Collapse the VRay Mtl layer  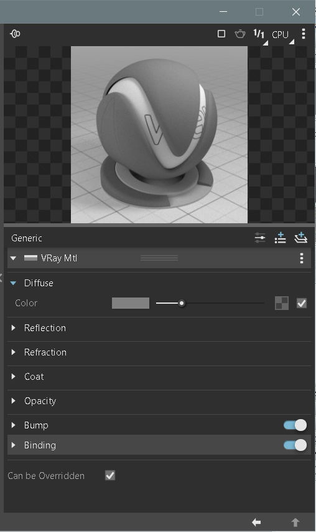click(x=14, y=258)
